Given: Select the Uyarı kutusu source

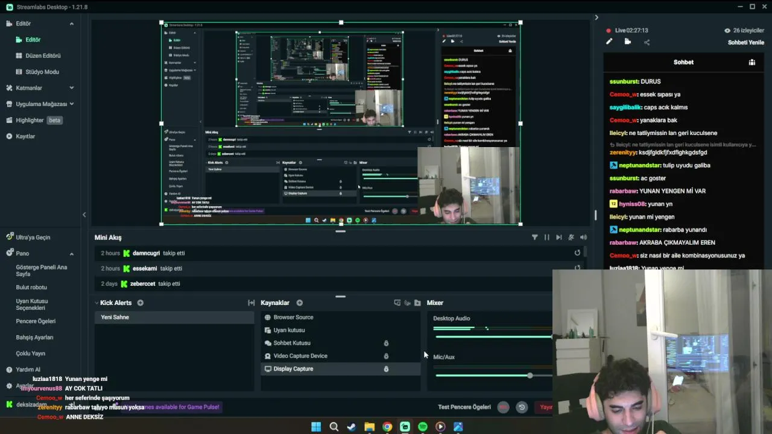Looking at the screenshot, I should [340, 330].
